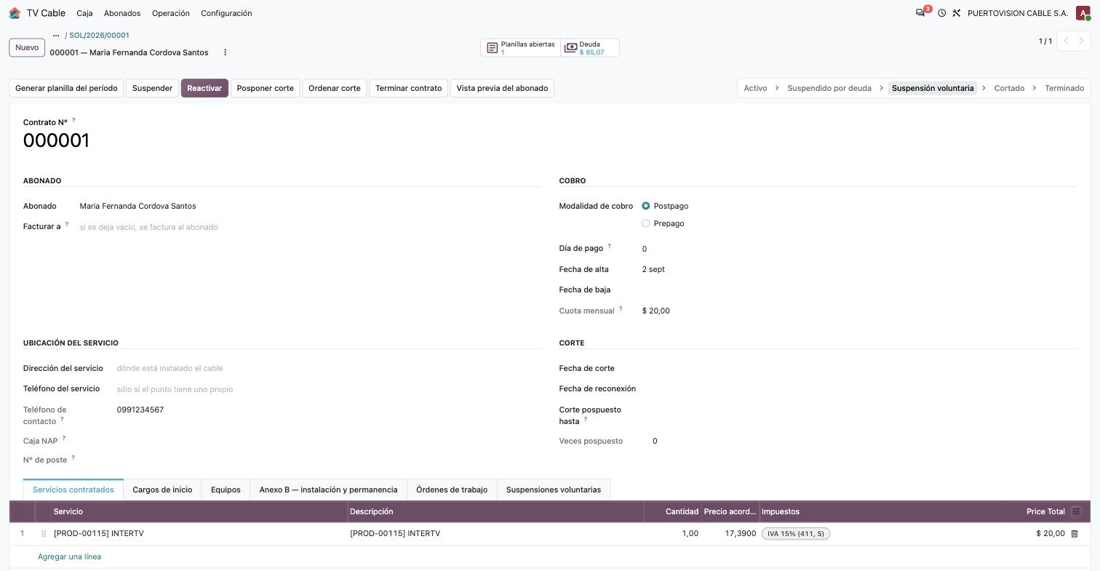Open the debug tools wrench icon

[x=957, y=13]
